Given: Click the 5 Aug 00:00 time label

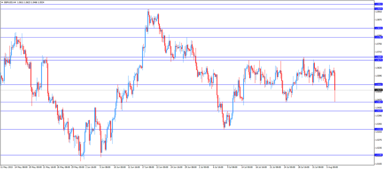Looking at the screenshot, I should [x=332, y=167].
